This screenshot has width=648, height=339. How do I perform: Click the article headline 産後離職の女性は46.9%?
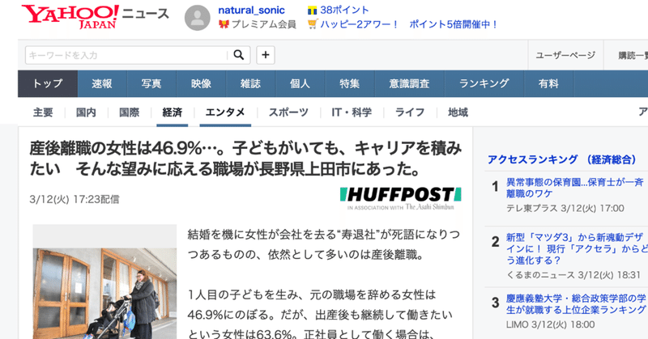point(245,159)
